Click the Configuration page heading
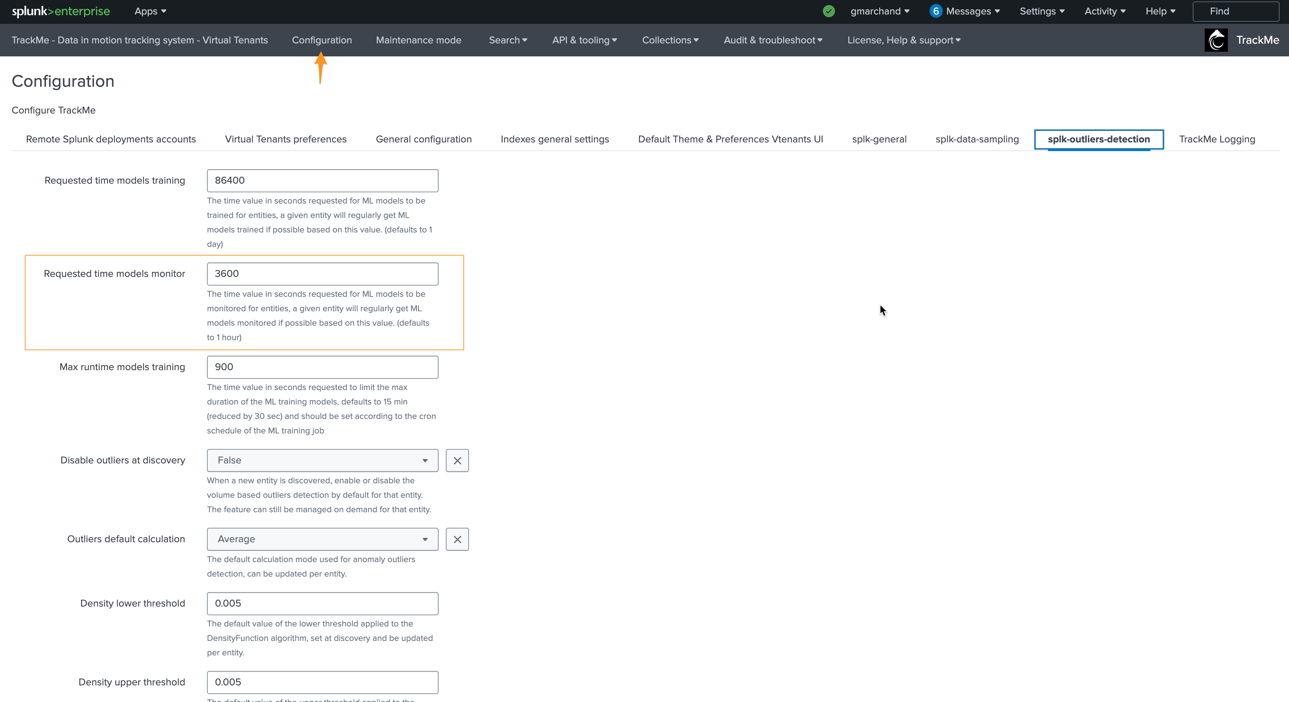Viewport: 1289px width, 702px height. (x=63, y=81)
